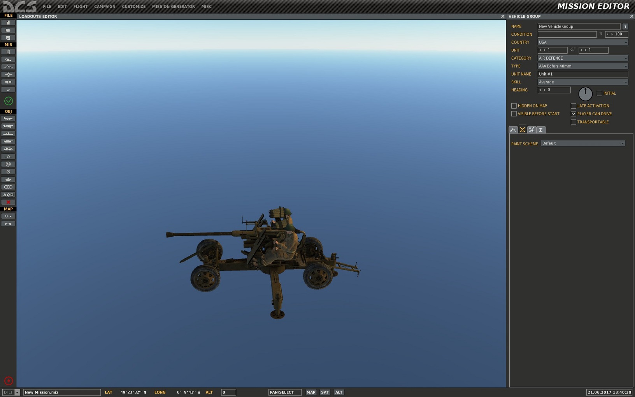This screenshot has height=397, width=635.
Task: Click the red X delete tool
Action: point(8,202)
